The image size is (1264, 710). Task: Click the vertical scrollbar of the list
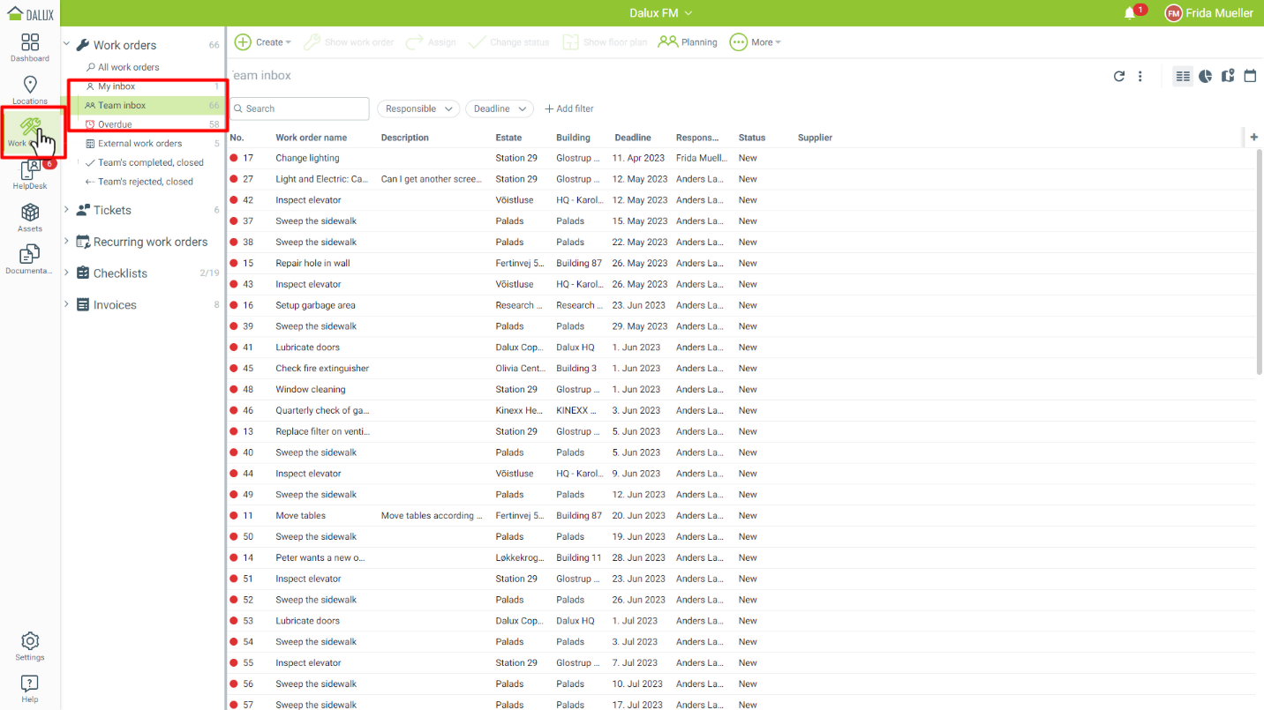coord(1259,265)
